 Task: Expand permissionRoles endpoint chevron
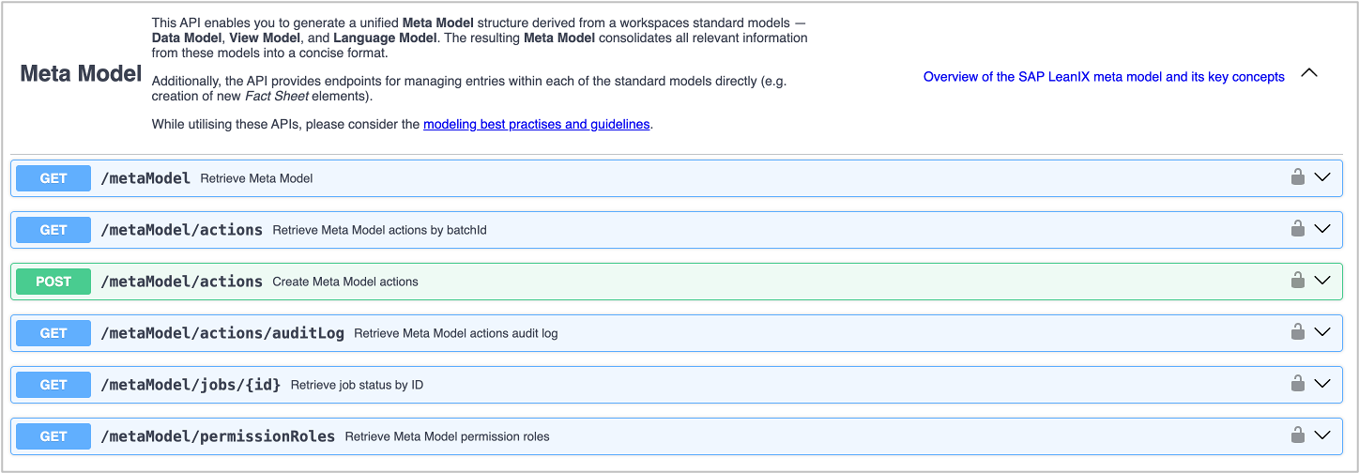[x=1322, y=435]
